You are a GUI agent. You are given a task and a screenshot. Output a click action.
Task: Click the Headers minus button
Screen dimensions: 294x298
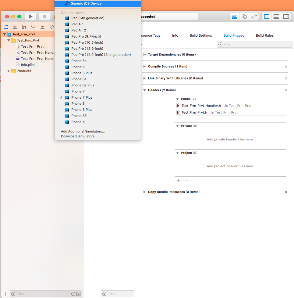pyautogui.click(x=186, y=180)
